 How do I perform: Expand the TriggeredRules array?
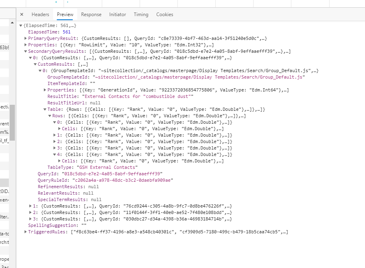click(x=25, y=232)
